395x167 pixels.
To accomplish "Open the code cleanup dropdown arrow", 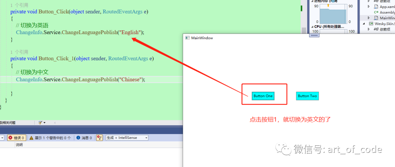I will coord(45,123).
